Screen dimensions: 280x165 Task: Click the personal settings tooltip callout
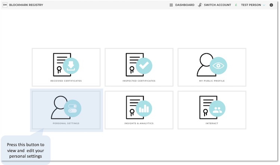(x=25, y=150)
